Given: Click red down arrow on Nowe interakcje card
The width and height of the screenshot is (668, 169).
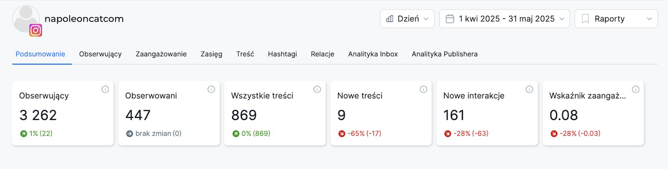Looking at the screenshot, I should (x=448, y=134).
